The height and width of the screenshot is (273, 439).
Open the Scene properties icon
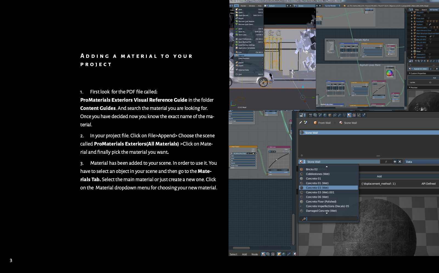point(320,115)
